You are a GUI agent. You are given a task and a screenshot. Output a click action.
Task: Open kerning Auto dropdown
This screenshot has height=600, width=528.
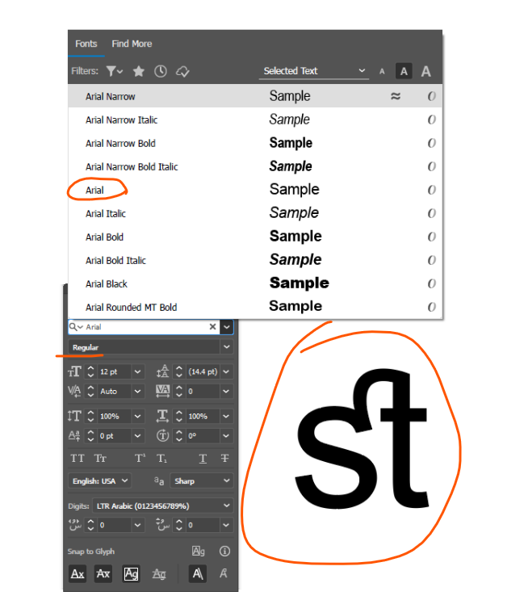137,391
